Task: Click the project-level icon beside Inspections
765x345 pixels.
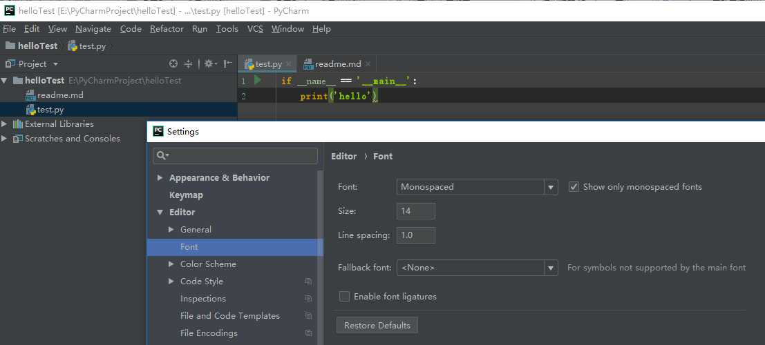Action: click(308, 298)
